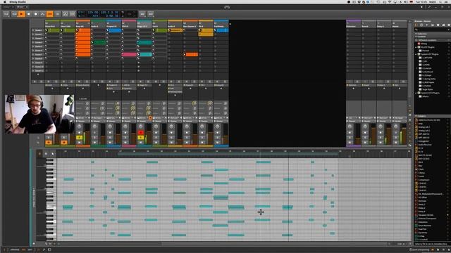The height and width of the screenshot is (253, 451).
Task: Click the loop region bar in the piano roll ruler
Action: point(228,155)
